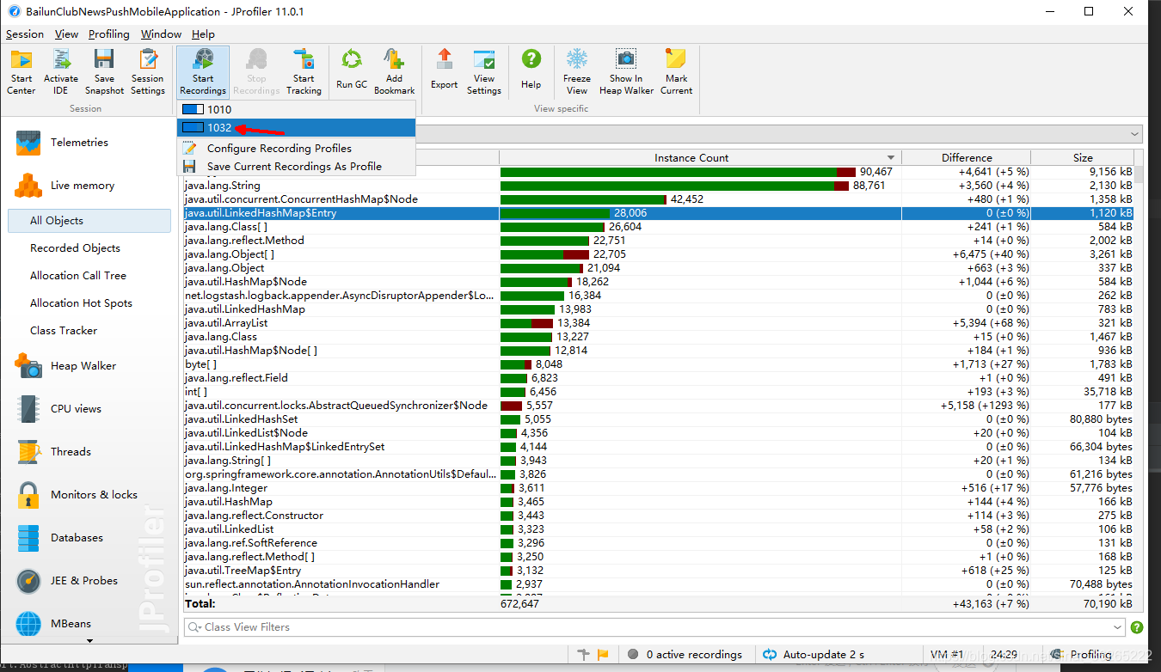Select java.util.LinkedHashMap$Entry row
1161x672 pixels.
pyautogui.click(x=659, y=213)
